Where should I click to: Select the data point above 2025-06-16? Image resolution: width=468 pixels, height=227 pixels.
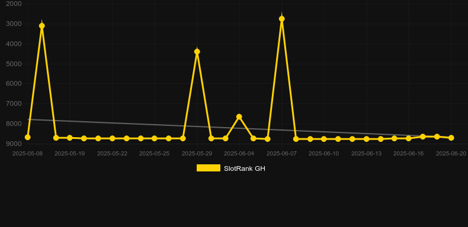[409, 138]
